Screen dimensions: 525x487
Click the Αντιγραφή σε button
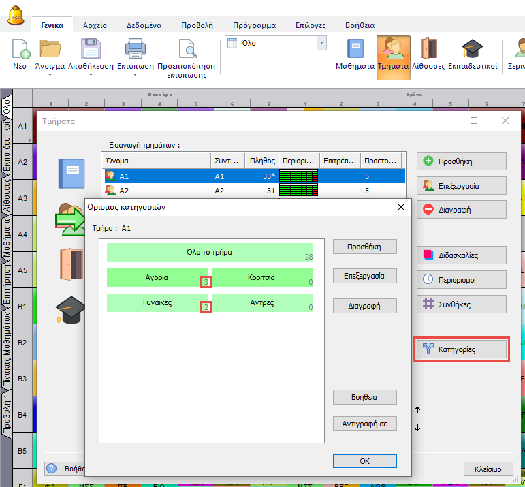coord(364,423)
